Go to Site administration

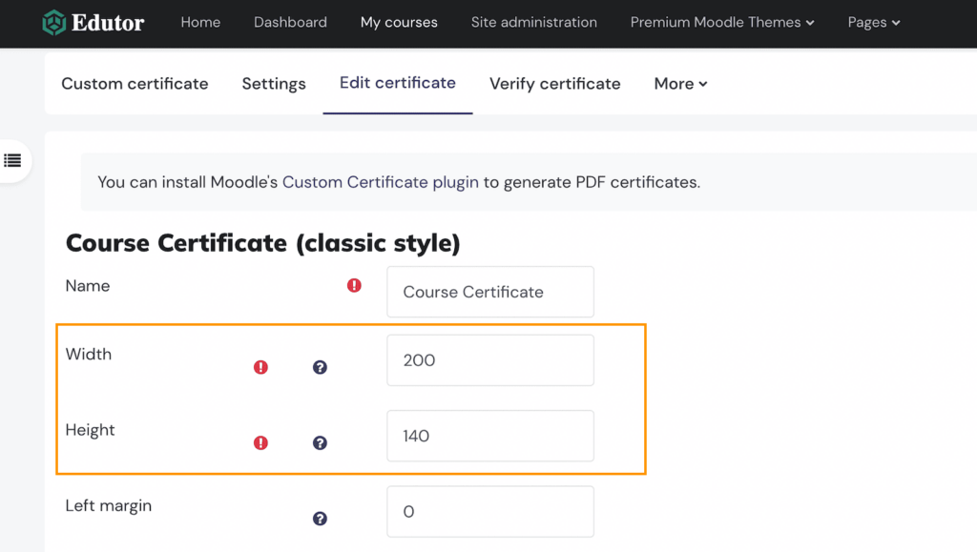coord(533,22)
